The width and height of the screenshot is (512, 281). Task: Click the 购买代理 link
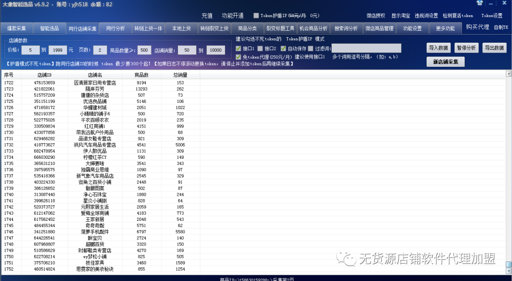477,27
